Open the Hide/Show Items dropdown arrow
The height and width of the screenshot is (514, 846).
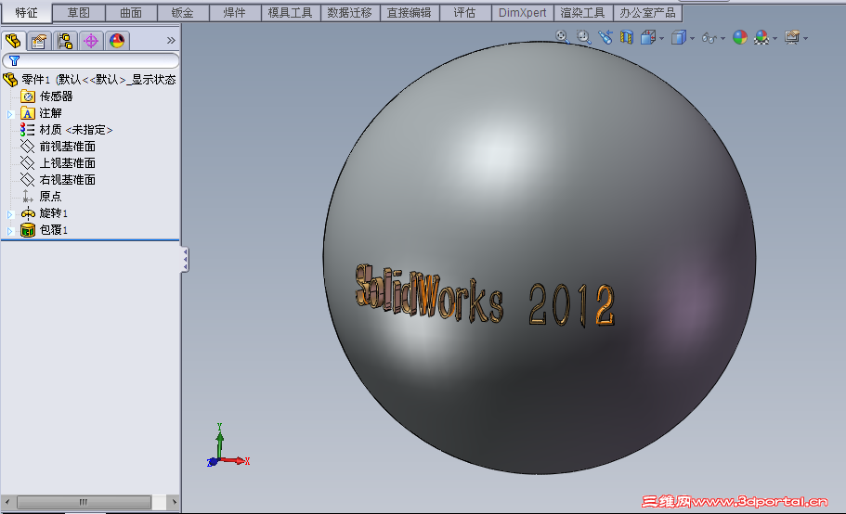723,38
